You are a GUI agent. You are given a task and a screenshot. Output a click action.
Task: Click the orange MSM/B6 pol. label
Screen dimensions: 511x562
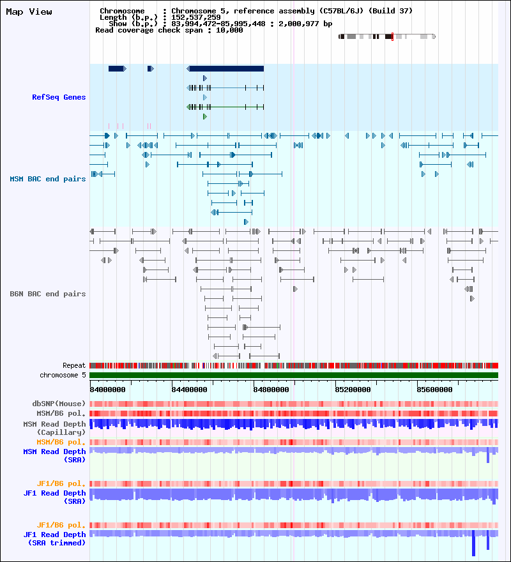[61, 442]
